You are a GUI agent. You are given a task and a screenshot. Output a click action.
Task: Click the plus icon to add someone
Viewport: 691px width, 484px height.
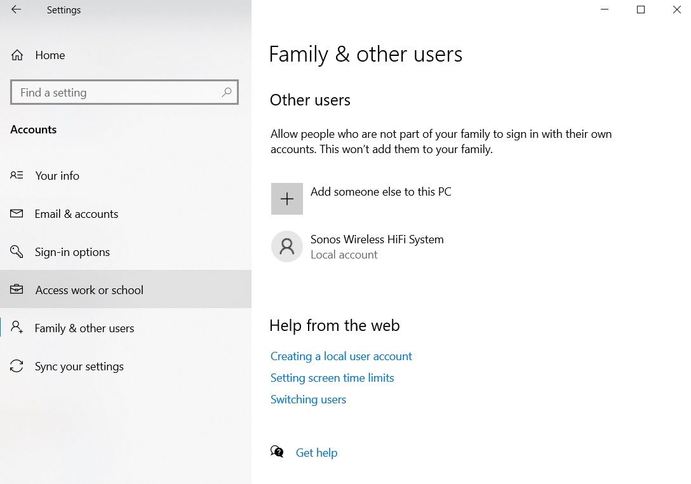287,199
